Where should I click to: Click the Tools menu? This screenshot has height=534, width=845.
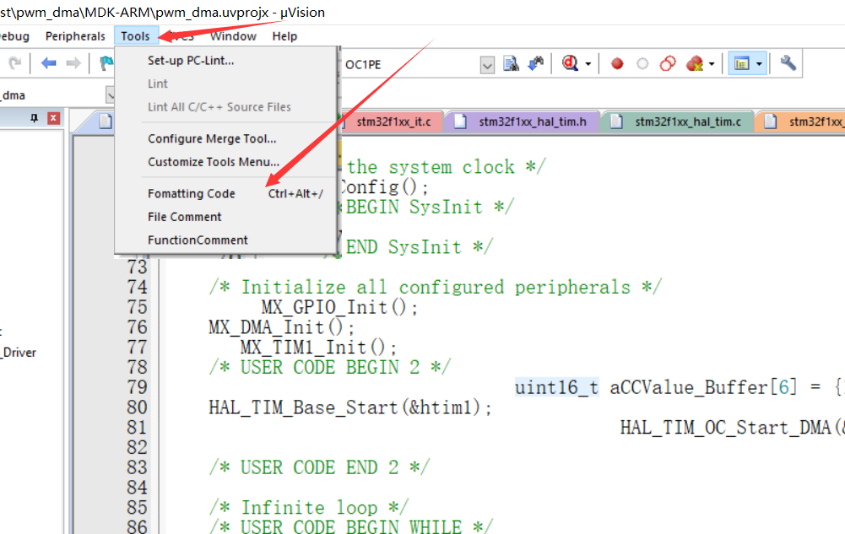click(135, 36)
